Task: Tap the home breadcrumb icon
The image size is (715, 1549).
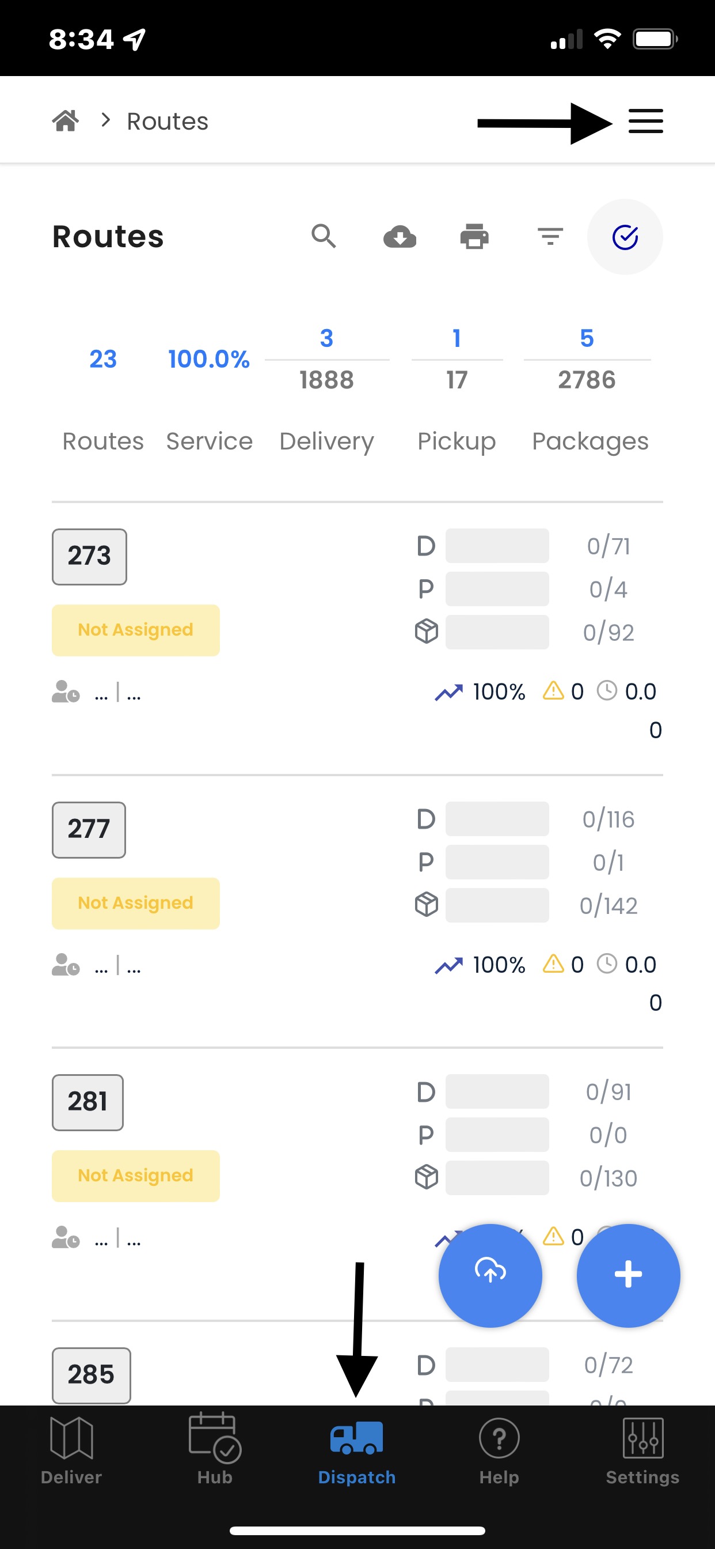Action: (66, 121)
